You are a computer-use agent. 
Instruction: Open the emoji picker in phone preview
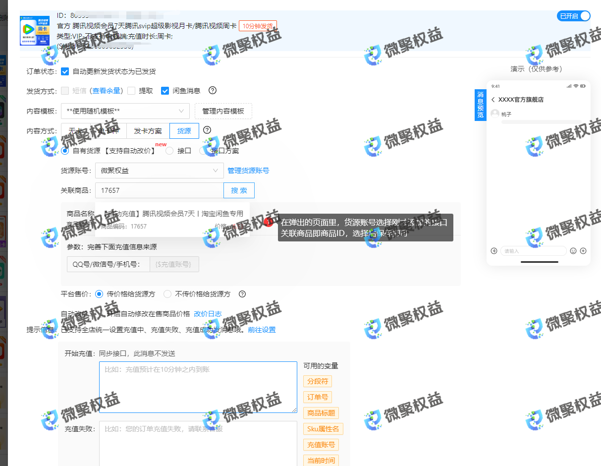point(573,251)
